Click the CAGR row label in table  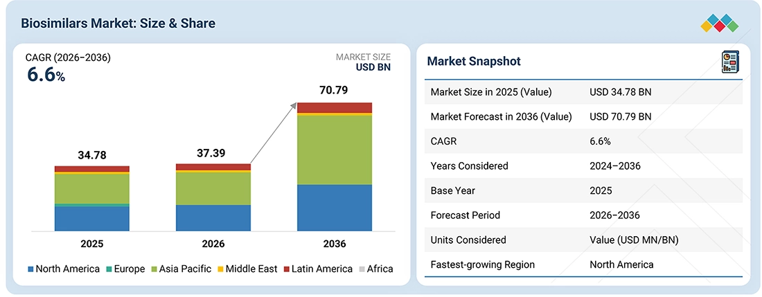(x=443, y=141)
